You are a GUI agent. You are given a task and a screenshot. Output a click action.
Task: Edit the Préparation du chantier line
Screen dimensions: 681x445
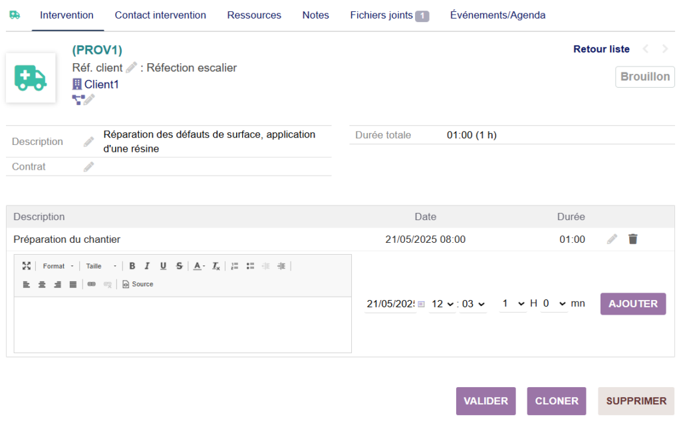pos(612,239)
